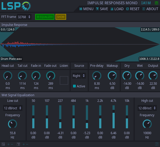Image resolution: width=160 pixels, height=147 pixels.
Task: Click the RESET circular arrow icon
Action: click(127, 9)
